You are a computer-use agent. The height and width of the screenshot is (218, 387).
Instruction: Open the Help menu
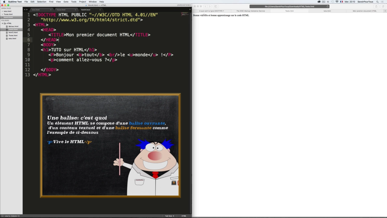tap(102, 2)
